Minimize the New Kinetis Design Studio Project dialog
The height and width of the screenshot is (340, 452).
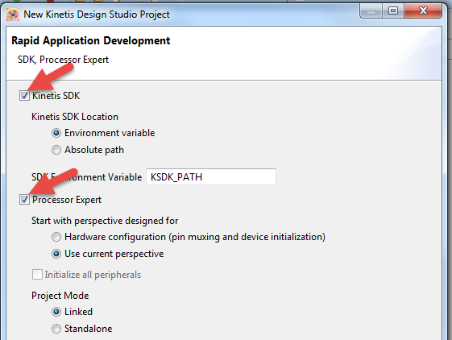tap(371, 11)
